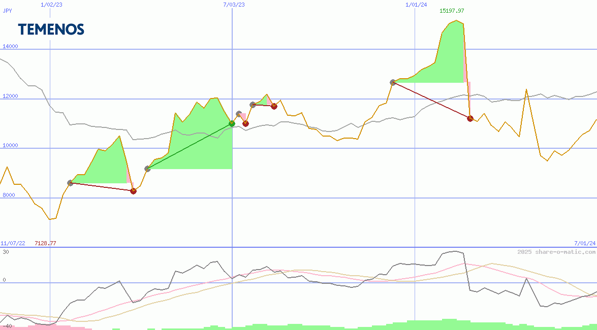Screen dimensions: 597x330
Task: Select the red marker at the peak decline near 15197.97
Action: [x=470, y=118]
